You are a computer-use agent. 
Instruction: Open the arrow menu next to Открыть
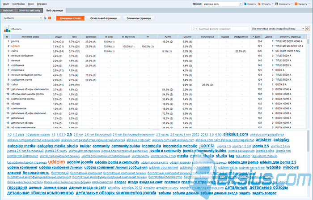(272, 4)
